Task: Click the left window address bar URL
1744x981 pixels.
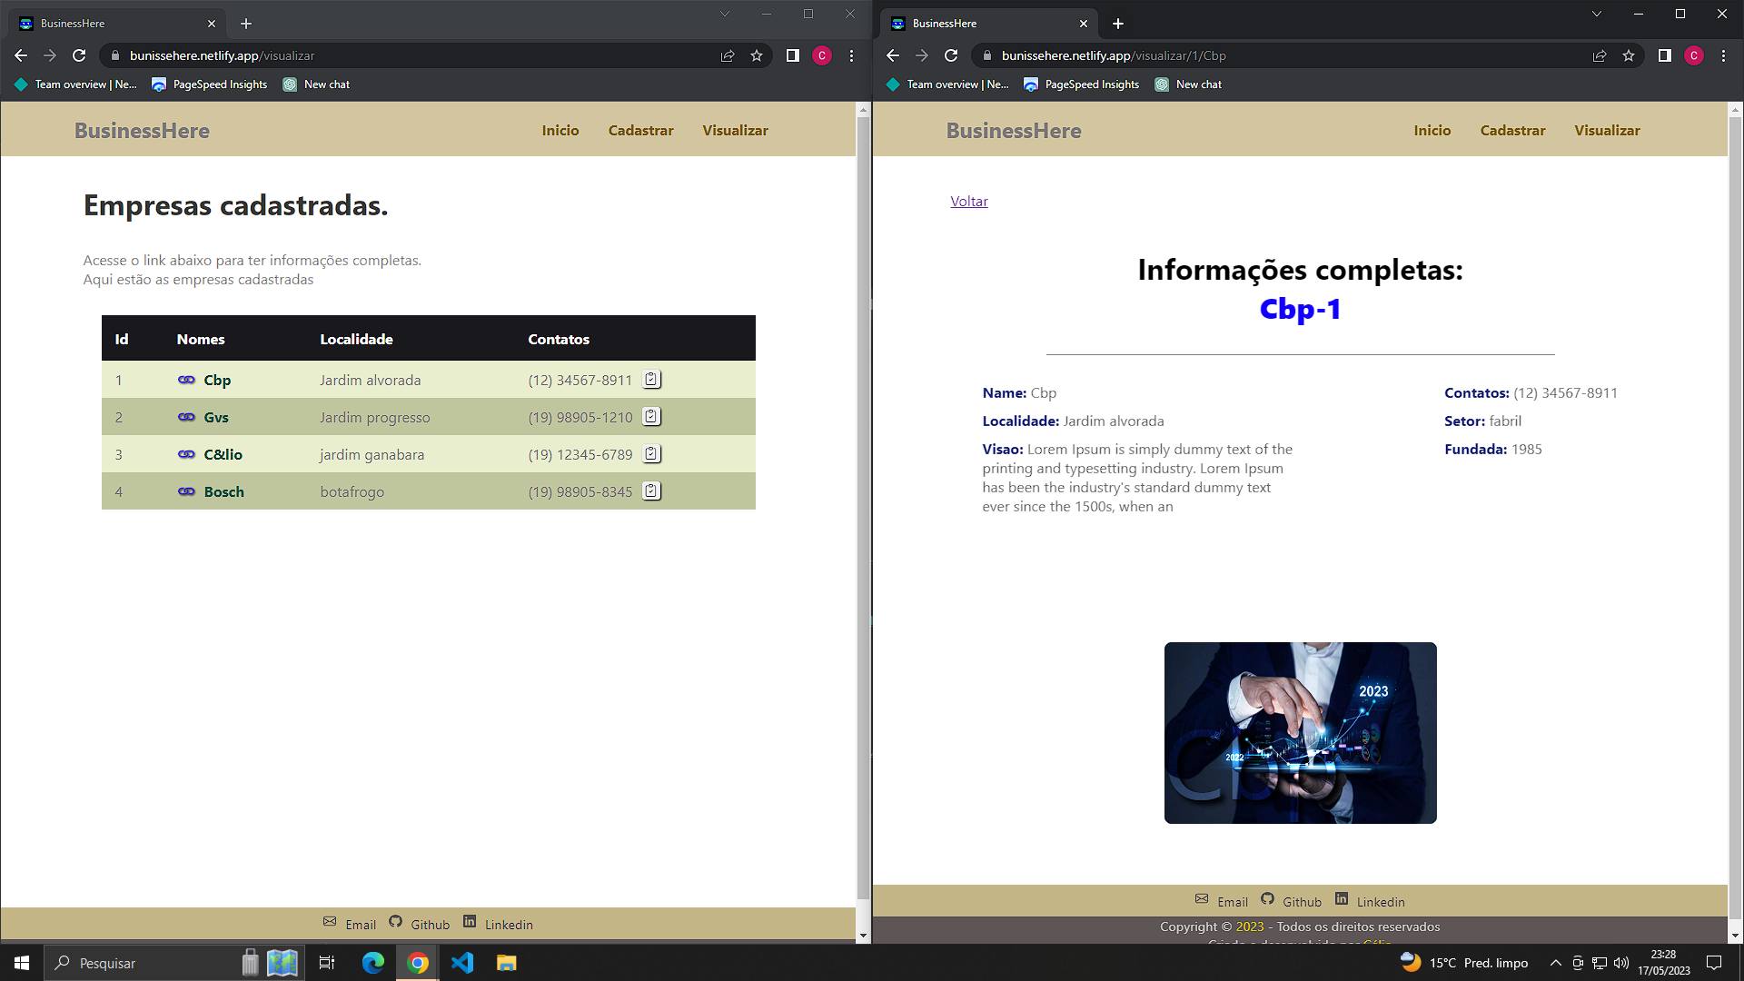Action: (x=222, y=55)
